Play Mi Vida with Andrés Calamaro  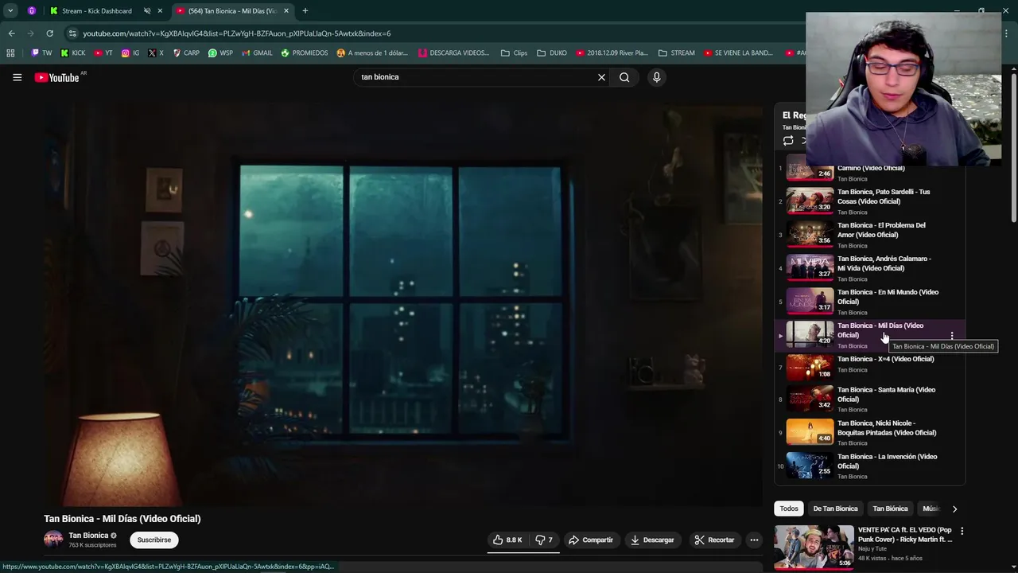click(870, 268)
